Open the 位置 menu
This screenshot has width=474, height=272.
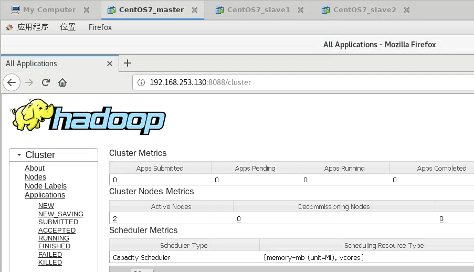coord(68,27)
